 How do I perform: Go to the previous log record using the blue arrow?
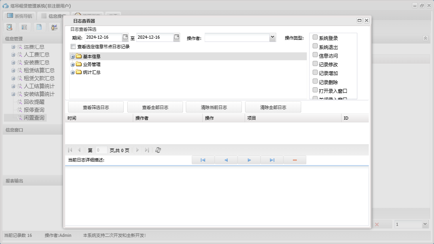[226, 160]
